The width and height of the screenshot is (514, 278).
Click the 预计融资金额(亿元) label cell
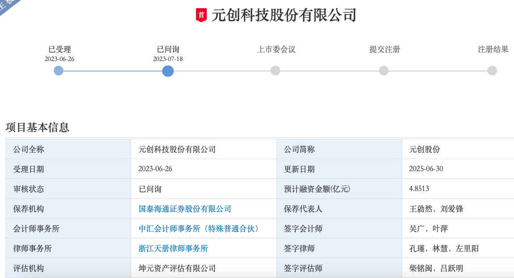339,189
